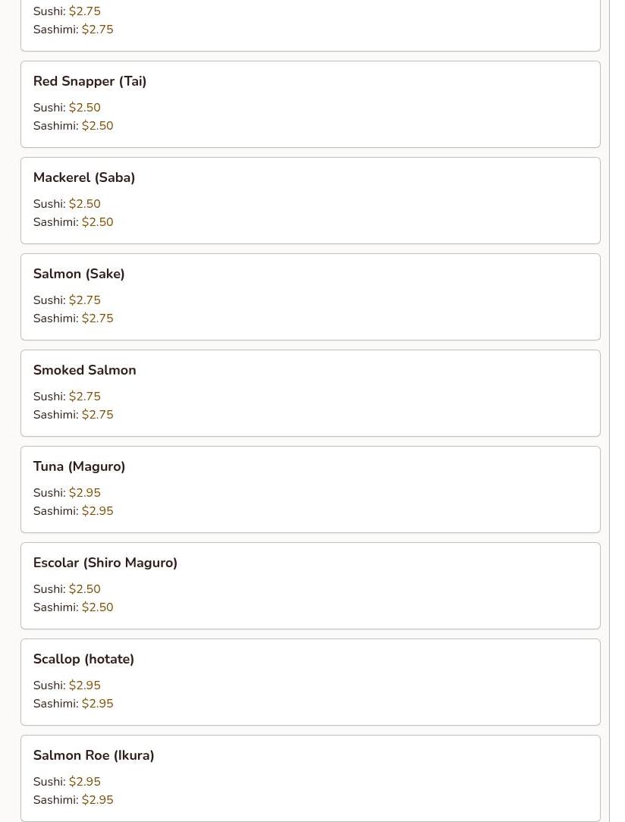Click the Smoked Salmon heading
The height and width of the screenshot is (822, 625).
[84, 370]
